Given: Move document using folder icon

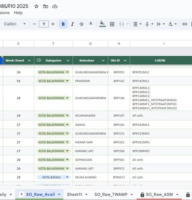Looking at the screenshot, I should tap(46, 7).
